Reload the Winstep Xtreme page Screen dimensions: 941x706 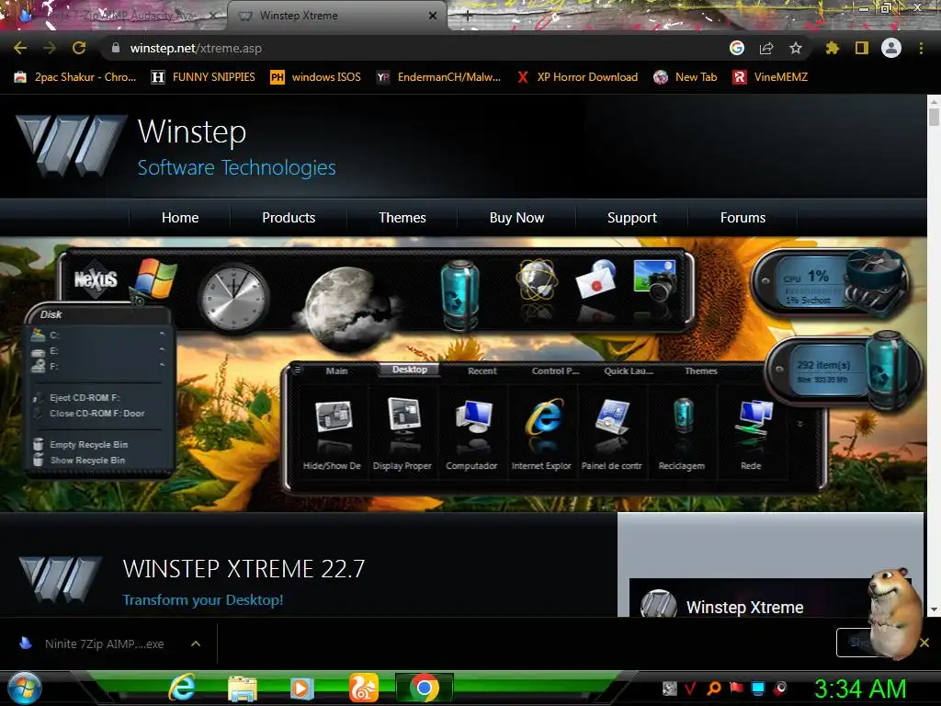(x=79, y=48)
